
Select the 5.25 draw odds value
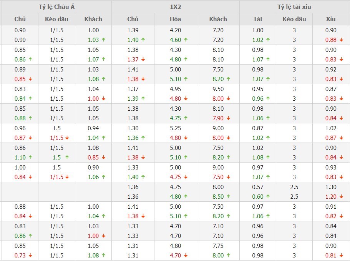click(x=176, y=128)
